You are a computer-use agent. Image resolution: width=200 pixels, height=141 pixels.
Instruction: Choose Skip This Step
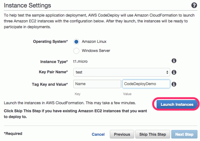[152, 134]
